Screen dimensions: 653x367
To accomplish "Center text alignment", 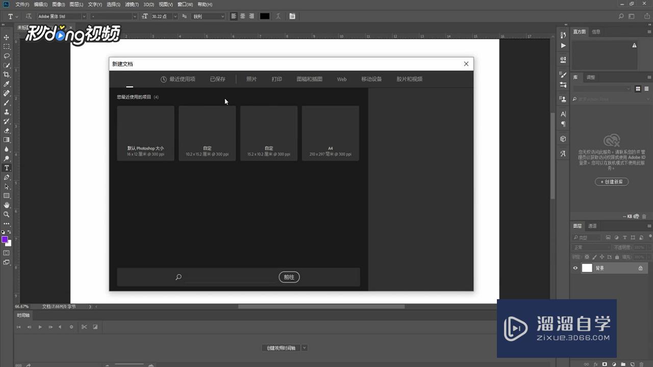I will click(242, 16).
